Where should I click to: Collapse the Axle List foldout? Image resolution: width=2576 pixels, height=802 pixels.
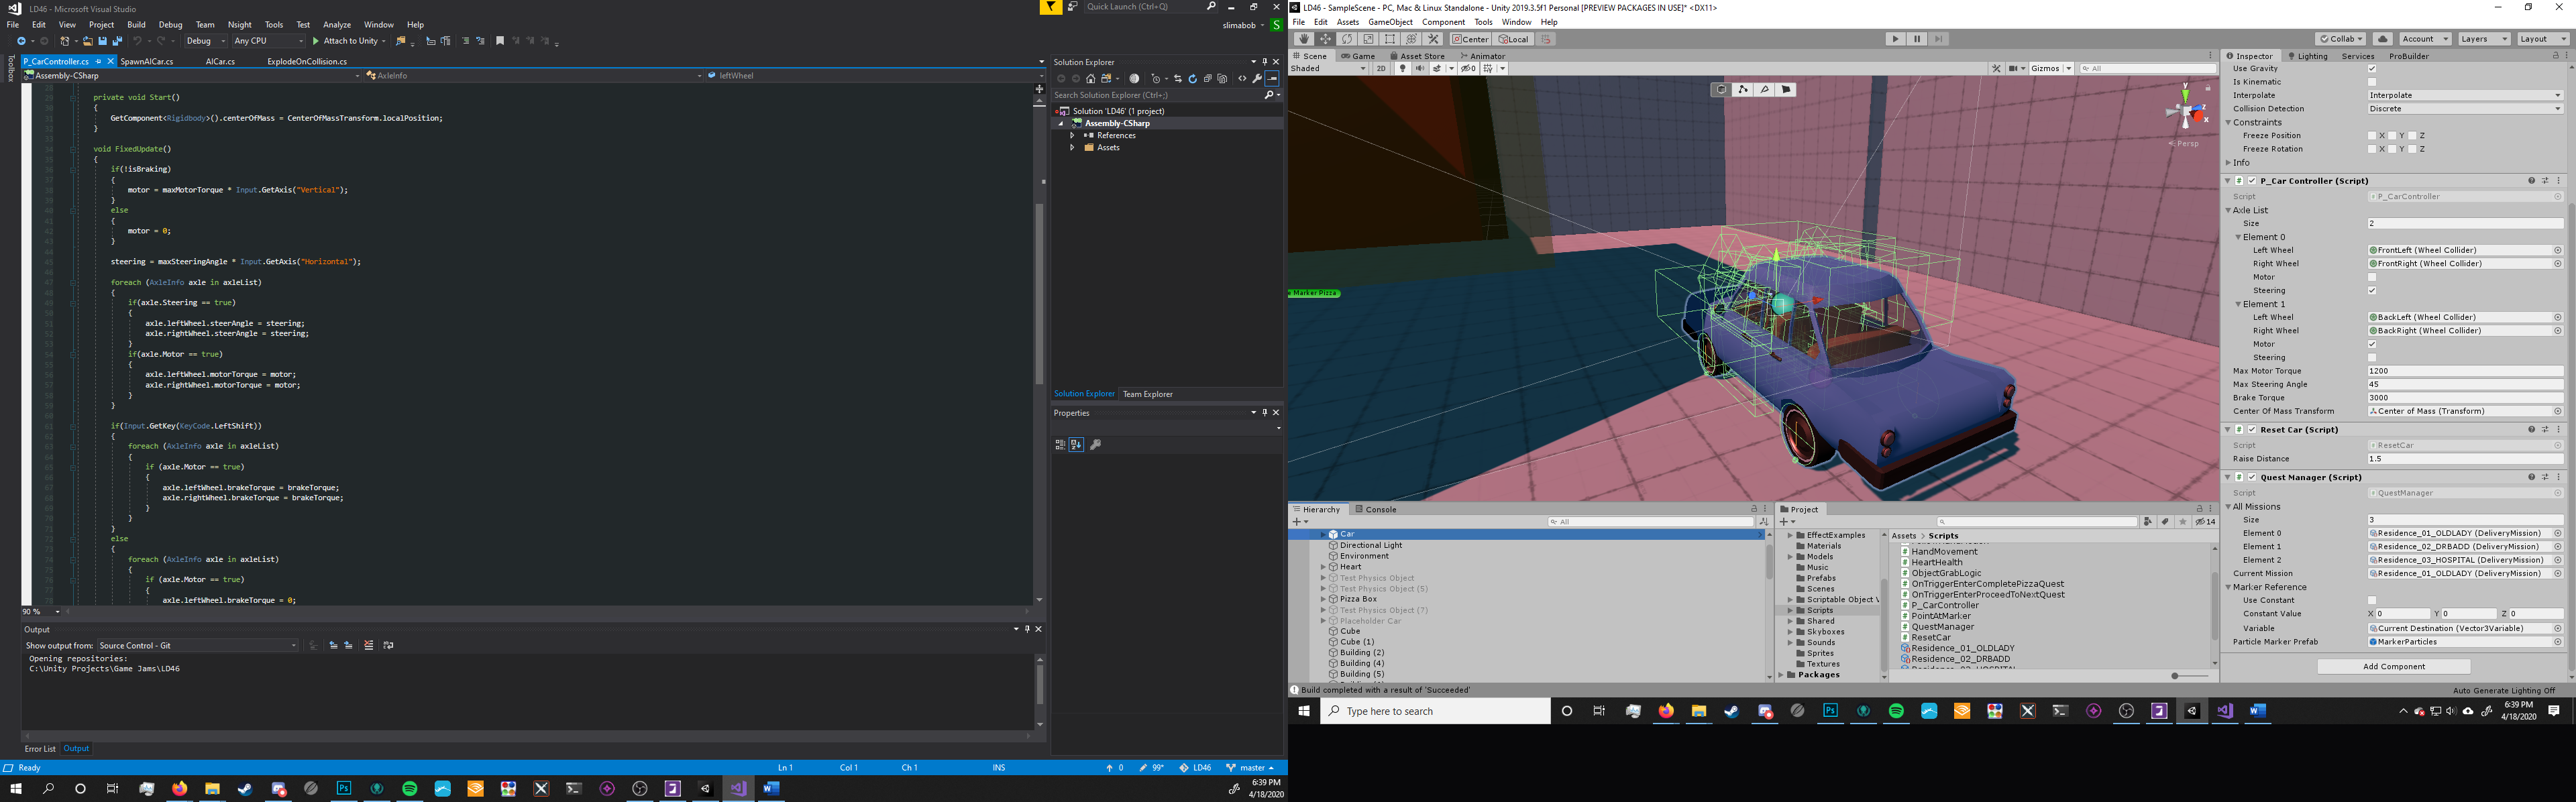click(x=2229, y=210)
